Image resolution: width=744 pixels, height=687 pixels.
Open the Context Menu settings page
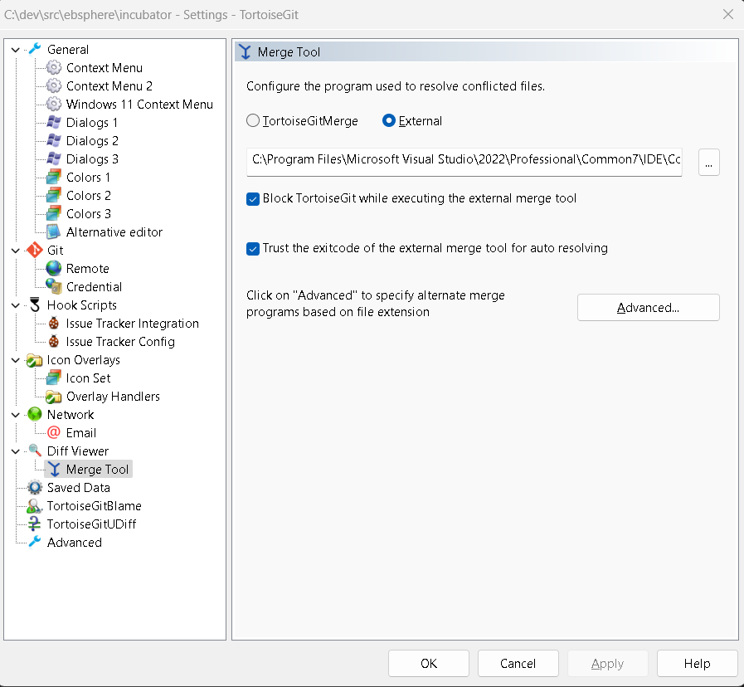tap(105, 68)
